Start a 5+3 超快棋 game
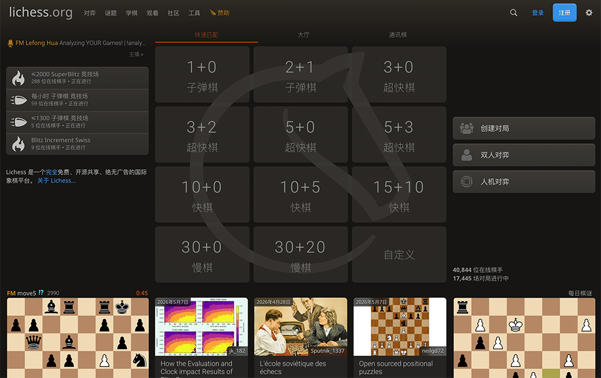This screenshot has width=601, height=378. [x=399, y=134]
